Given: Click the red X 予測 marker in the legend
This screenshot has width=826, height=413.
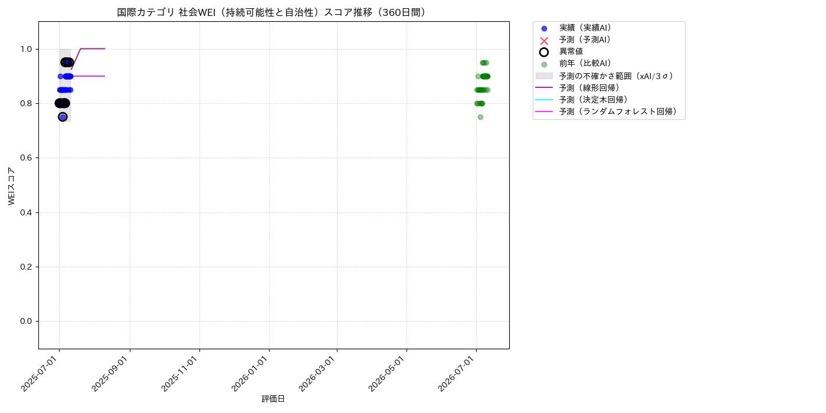Looking at the screenshot, I should click(544, 40).
